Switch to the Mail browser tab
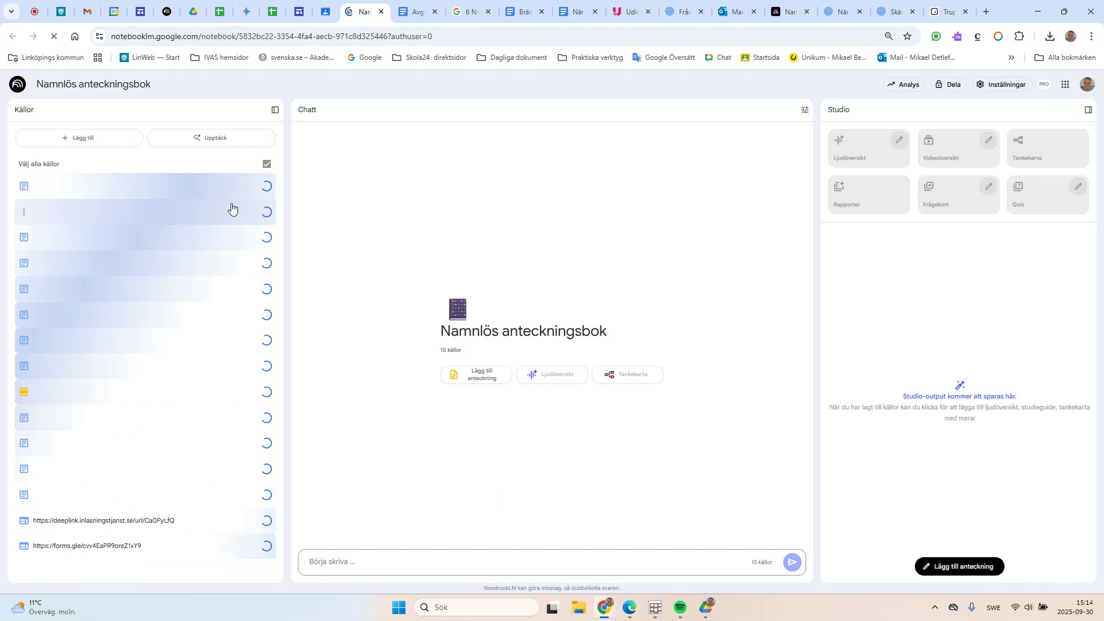 (738, 11)
